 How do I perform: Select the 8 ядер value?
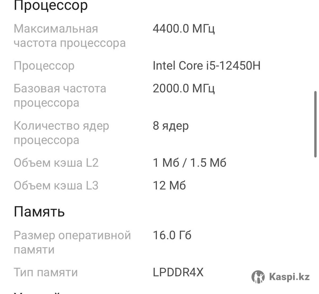pos(171,126)
